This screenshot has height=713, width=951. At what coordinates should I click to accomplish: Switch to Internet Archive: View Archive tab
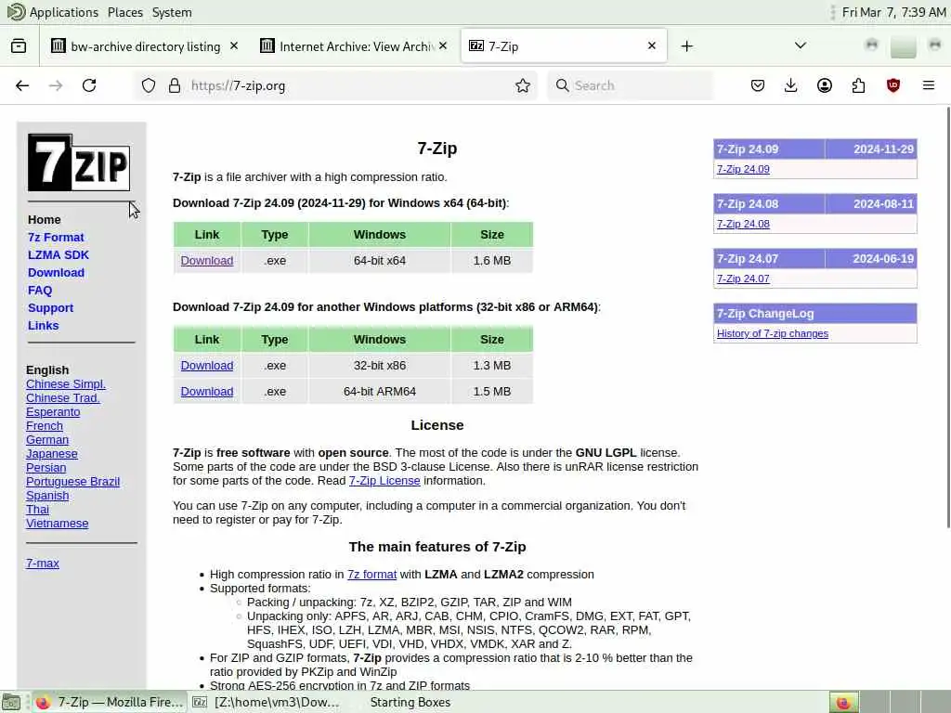(x=355, y=46)
